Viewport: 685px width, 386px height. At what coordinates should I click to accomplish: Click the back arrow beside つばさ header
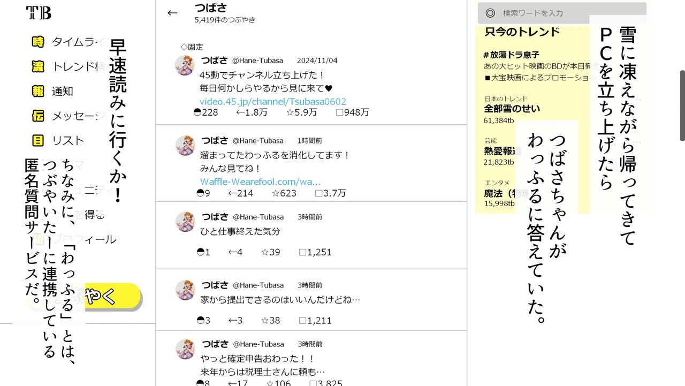point(172,13)
